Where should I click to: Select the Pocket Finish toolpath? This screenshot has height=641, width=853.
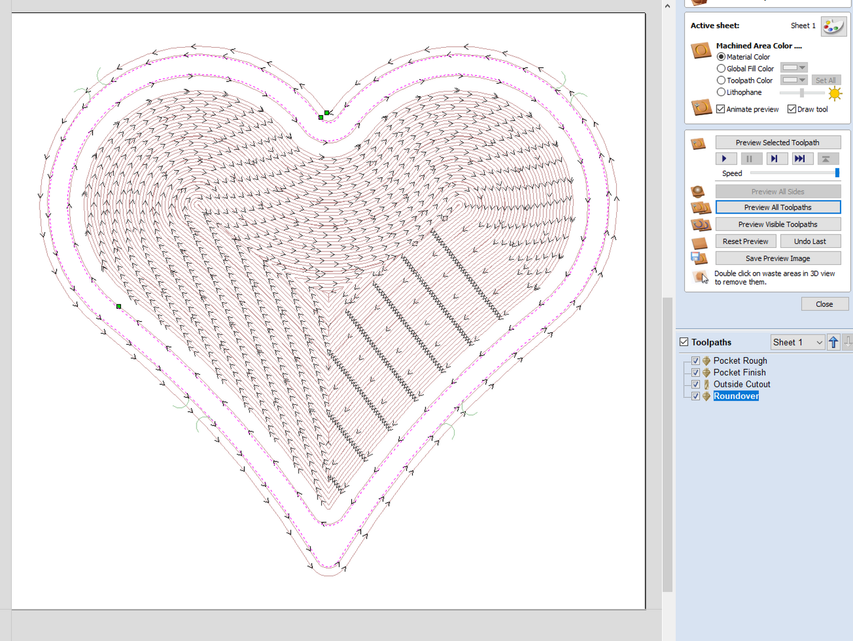(x=740, y=372)
